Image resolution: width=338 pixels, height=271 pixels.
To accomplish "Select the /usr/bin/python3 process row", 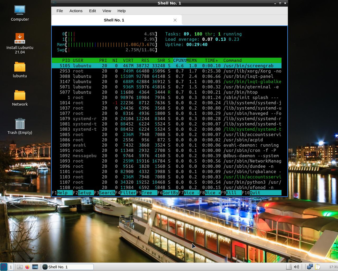I will pos(166,182).
